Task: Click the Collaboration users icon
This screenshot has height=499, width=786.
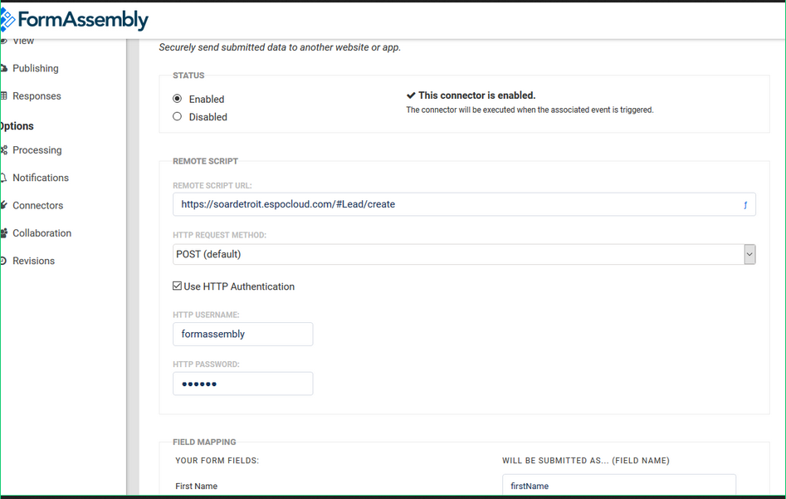Action: click(4, 233)
